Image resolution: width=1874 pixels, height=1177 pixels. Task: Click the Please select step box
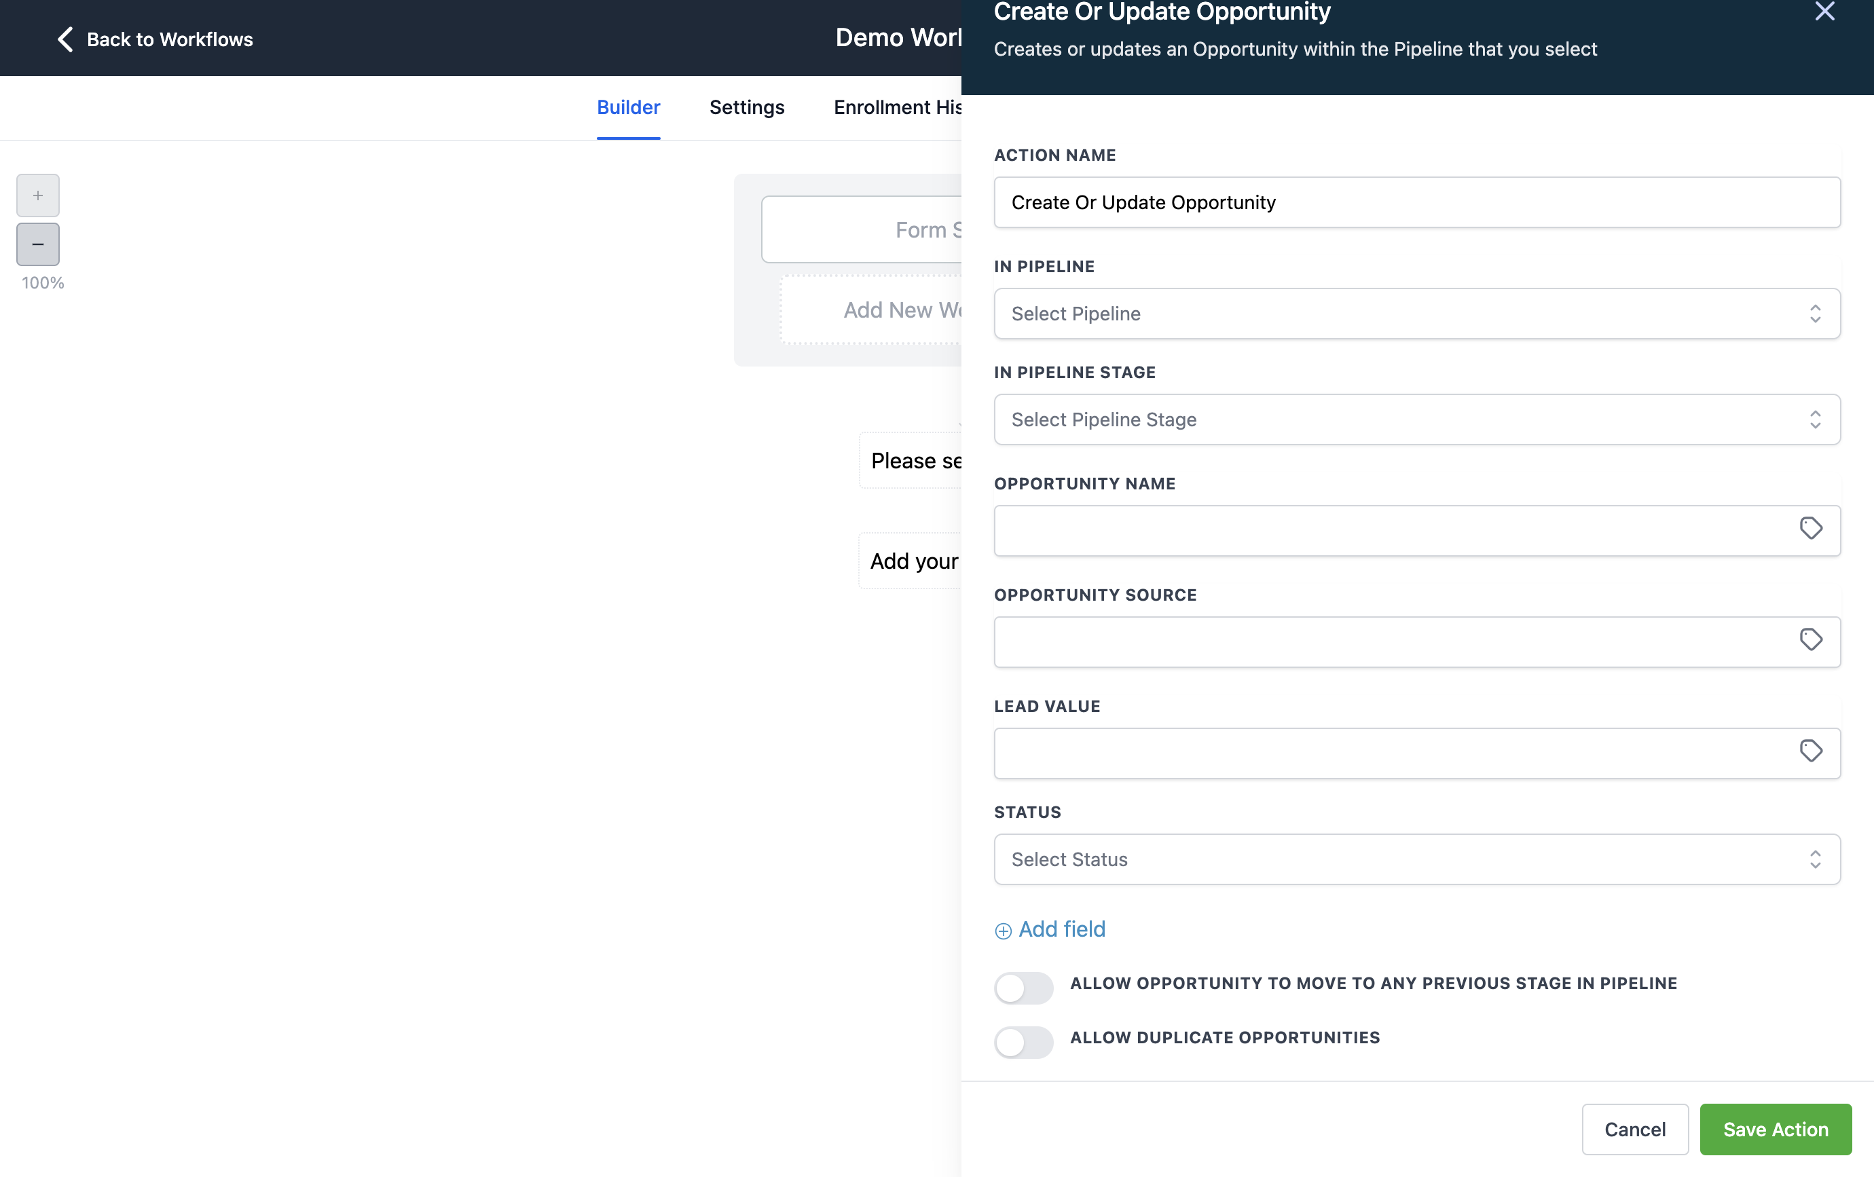pyautogui.click(x=911, y=460)
